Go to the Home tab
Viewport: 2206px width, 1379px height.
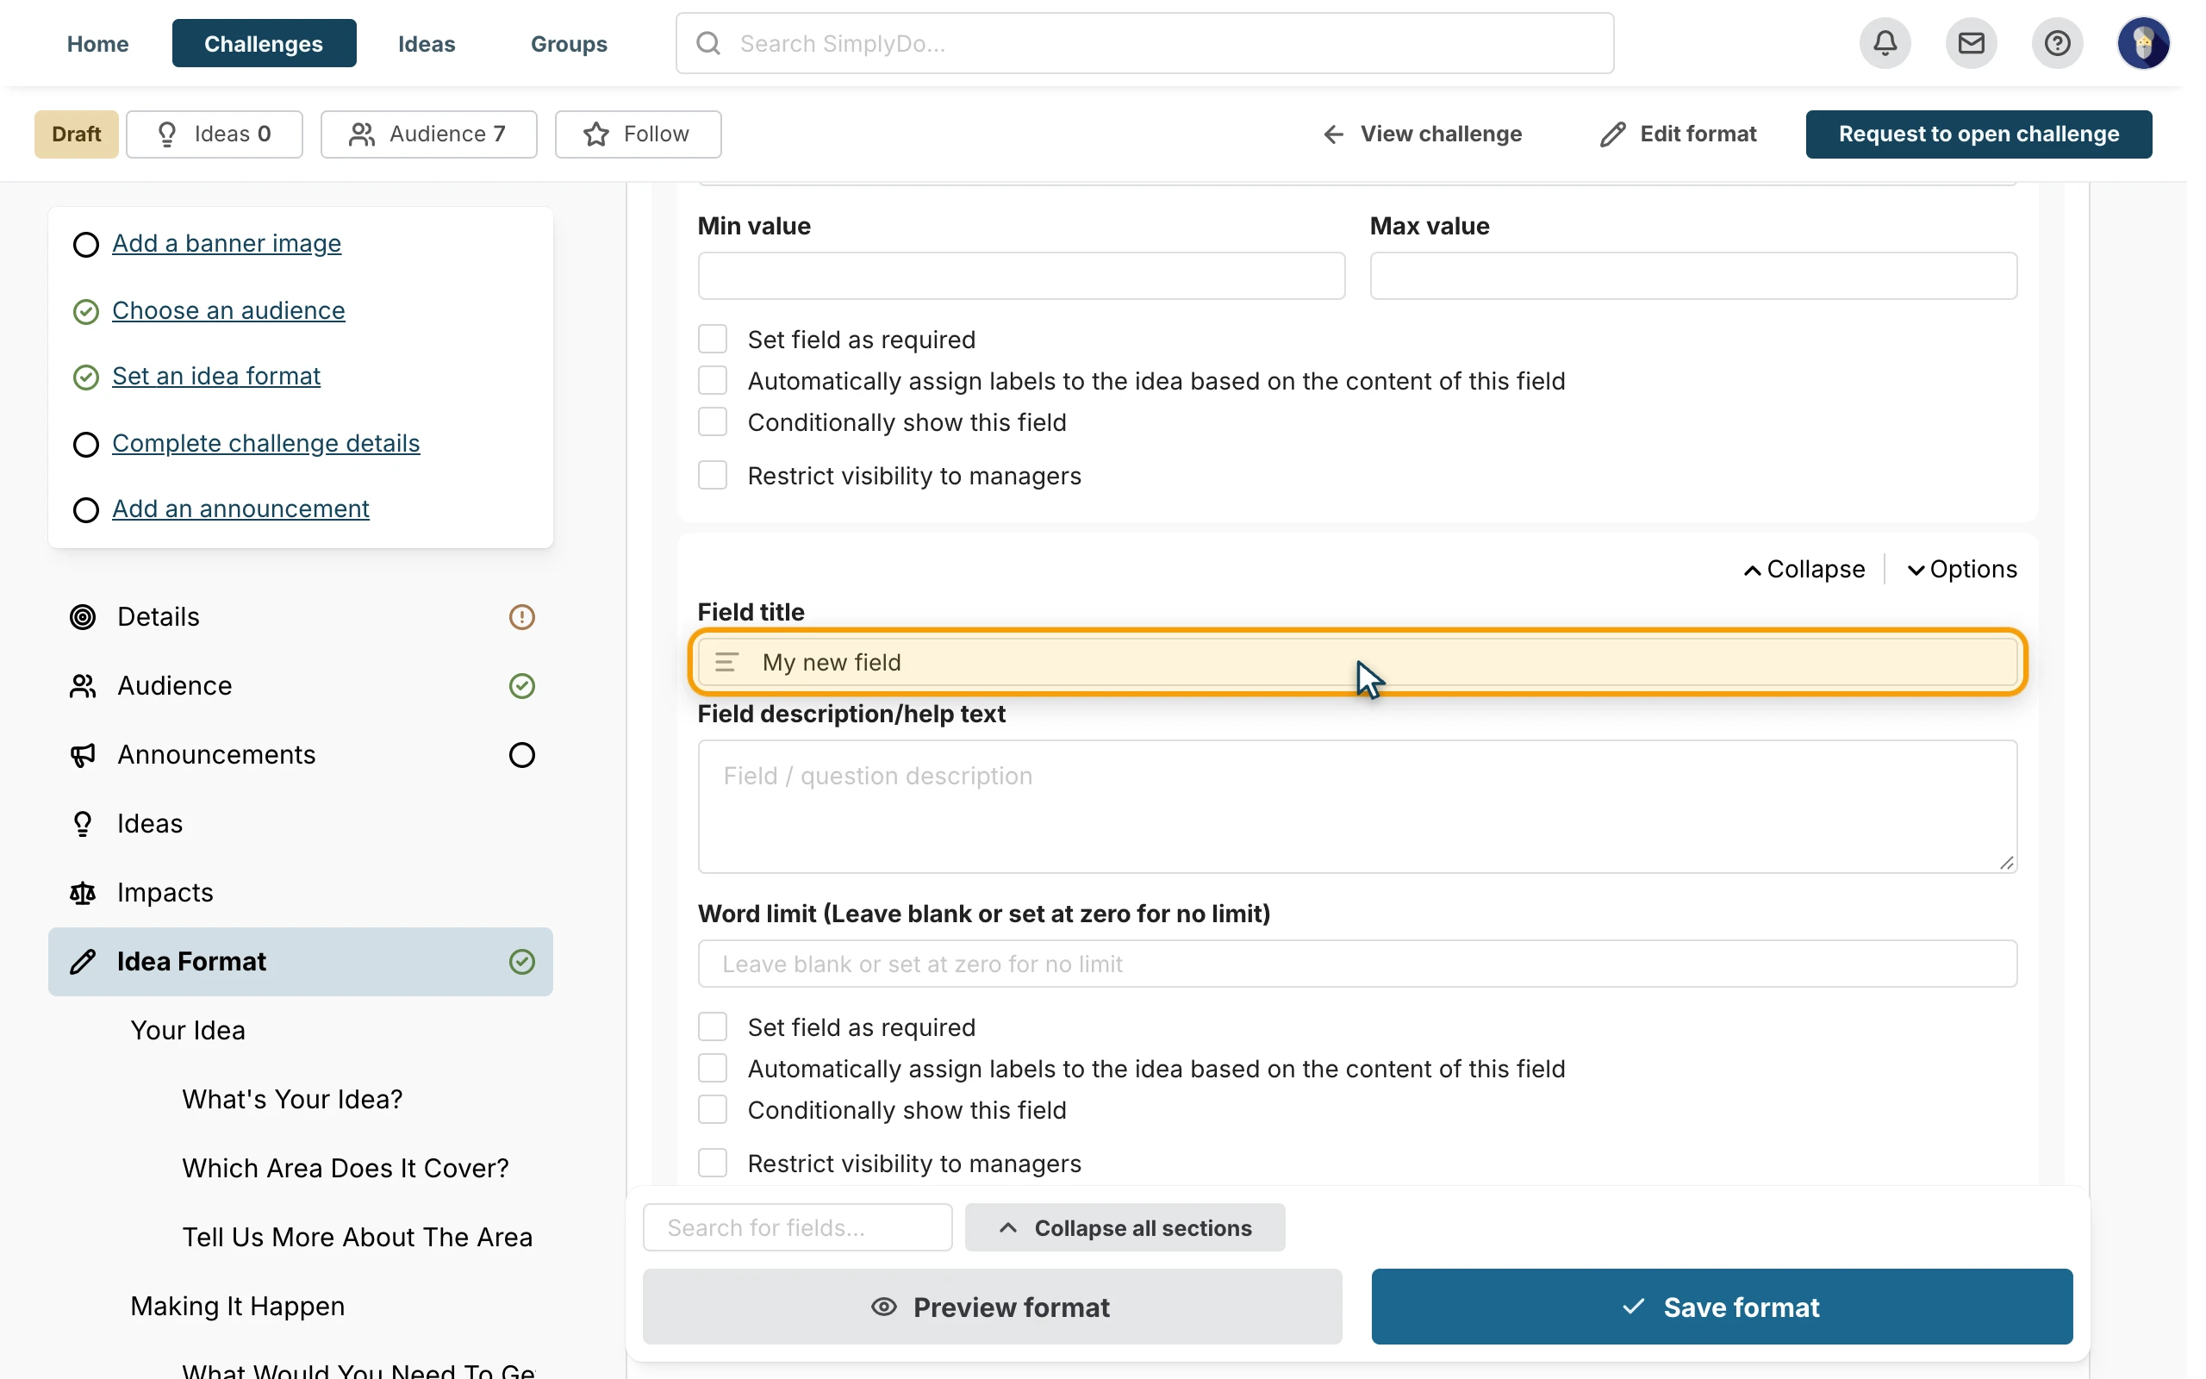97,43
